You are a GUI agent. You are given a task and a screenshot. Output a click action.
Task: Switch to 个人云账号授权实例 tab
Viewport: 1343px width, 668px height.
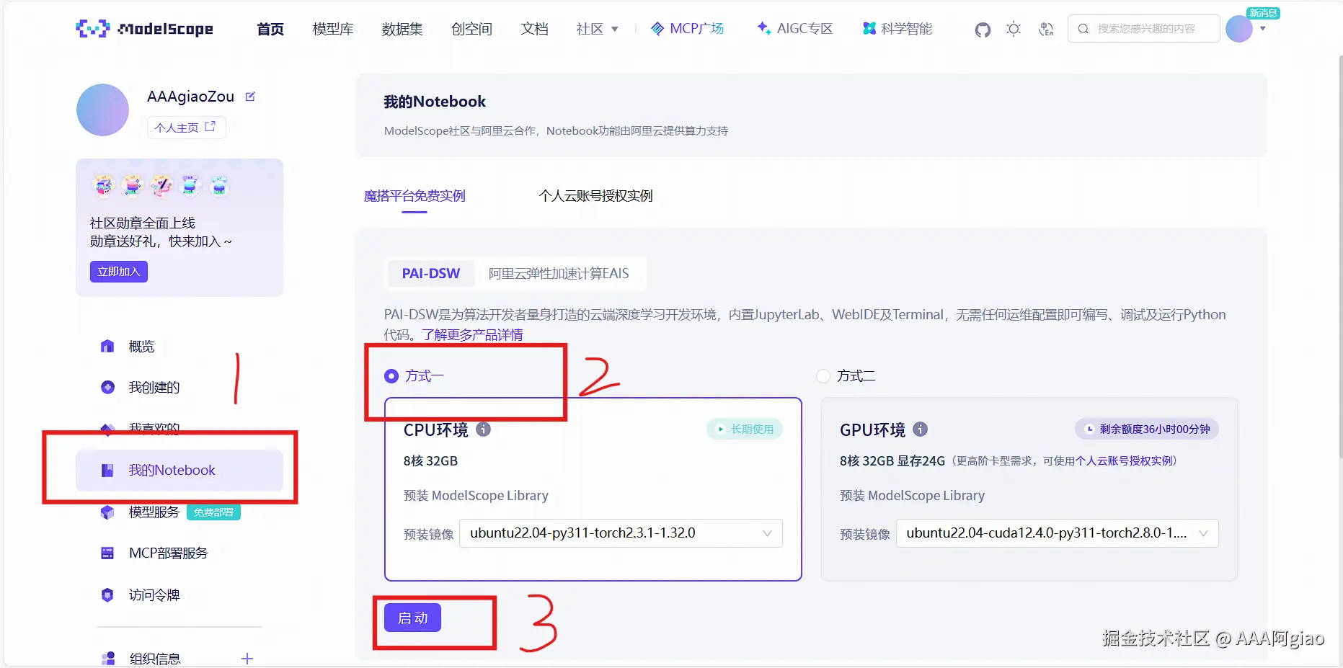tap(595, 196)
